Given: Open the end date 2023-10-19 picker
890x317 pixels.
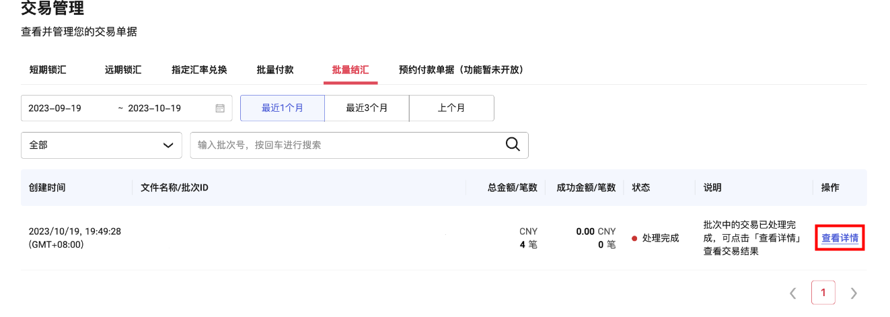Looking at the screenshot, I should click(155, 108).
